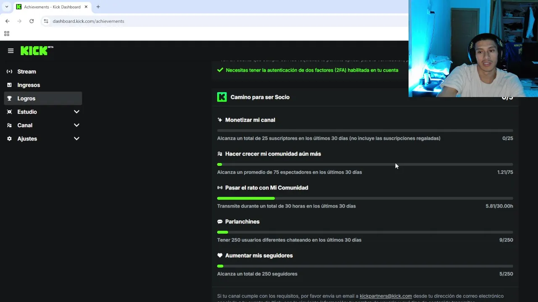Image resolution: width=538 pixels, height=302 pixels.
Task: Expand the Canal submenu chevron
Action: [76, 125]
